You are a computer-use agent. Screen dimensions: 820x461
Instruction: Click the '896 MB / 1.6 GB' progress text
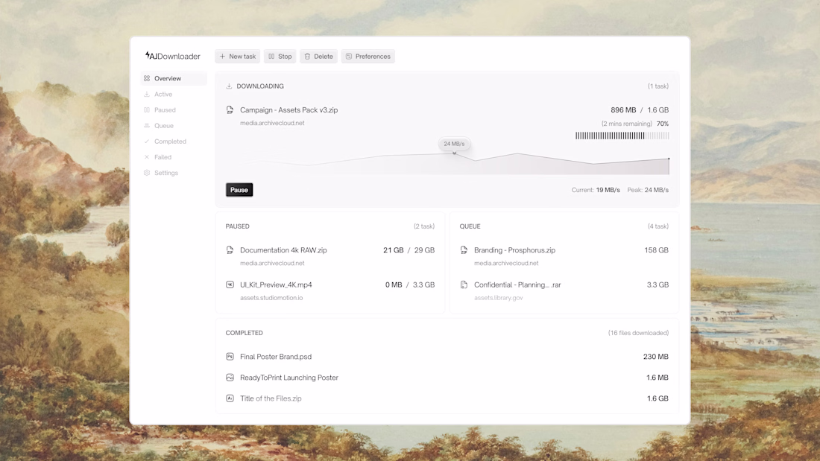pos(640,110)
